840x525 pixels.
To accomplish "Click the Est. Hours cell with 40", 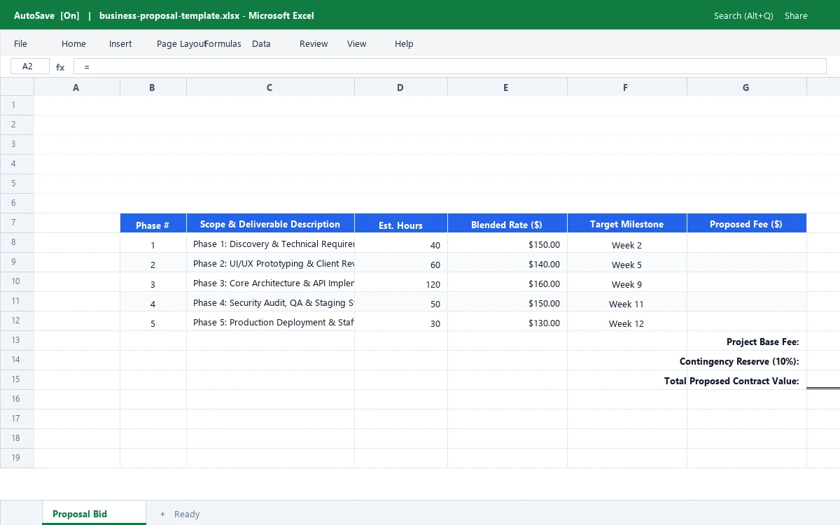I will (401, 243).
